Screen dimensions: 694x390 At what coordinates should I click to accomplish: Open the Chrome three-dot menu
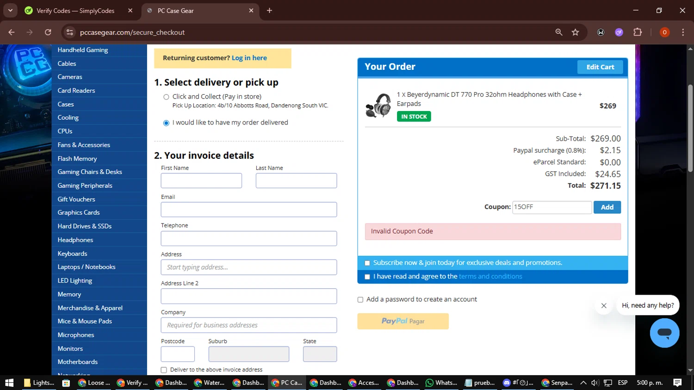coord(683,32)
